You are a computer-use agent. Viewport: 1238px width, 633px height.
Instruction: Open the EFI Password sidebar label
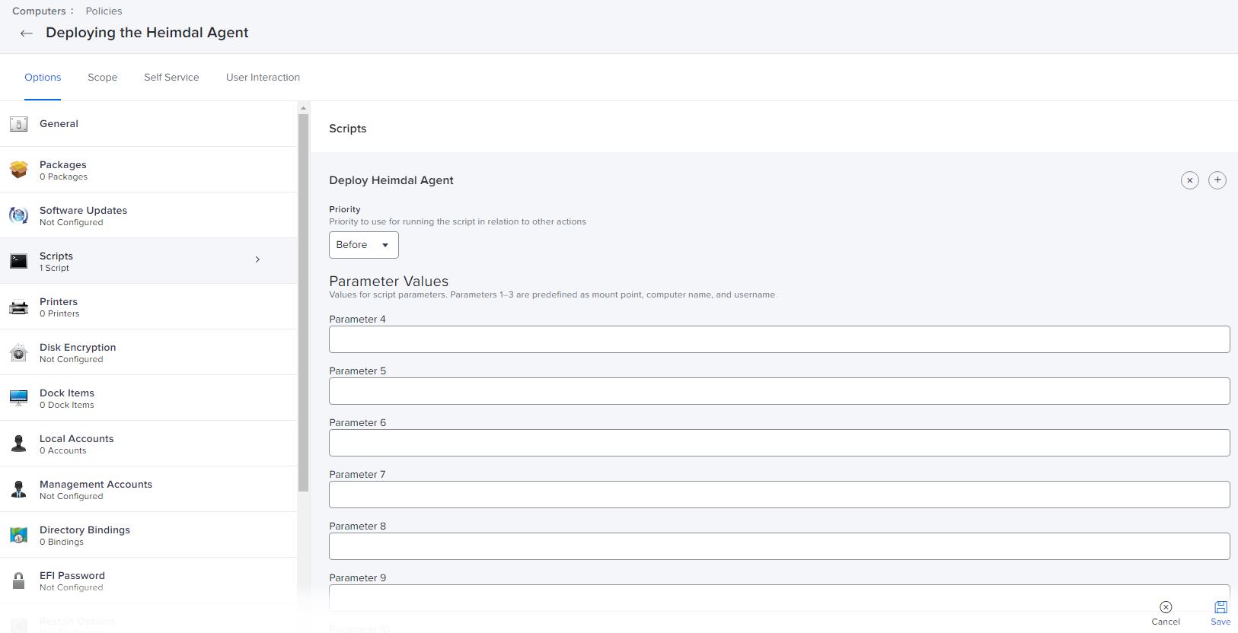coord(72,576)
